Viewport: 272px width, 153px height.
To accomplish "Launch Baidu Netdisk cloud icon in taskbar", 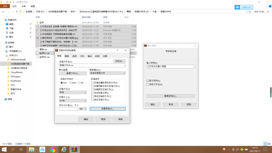I will pyautogui.click(x=42, y=149).
